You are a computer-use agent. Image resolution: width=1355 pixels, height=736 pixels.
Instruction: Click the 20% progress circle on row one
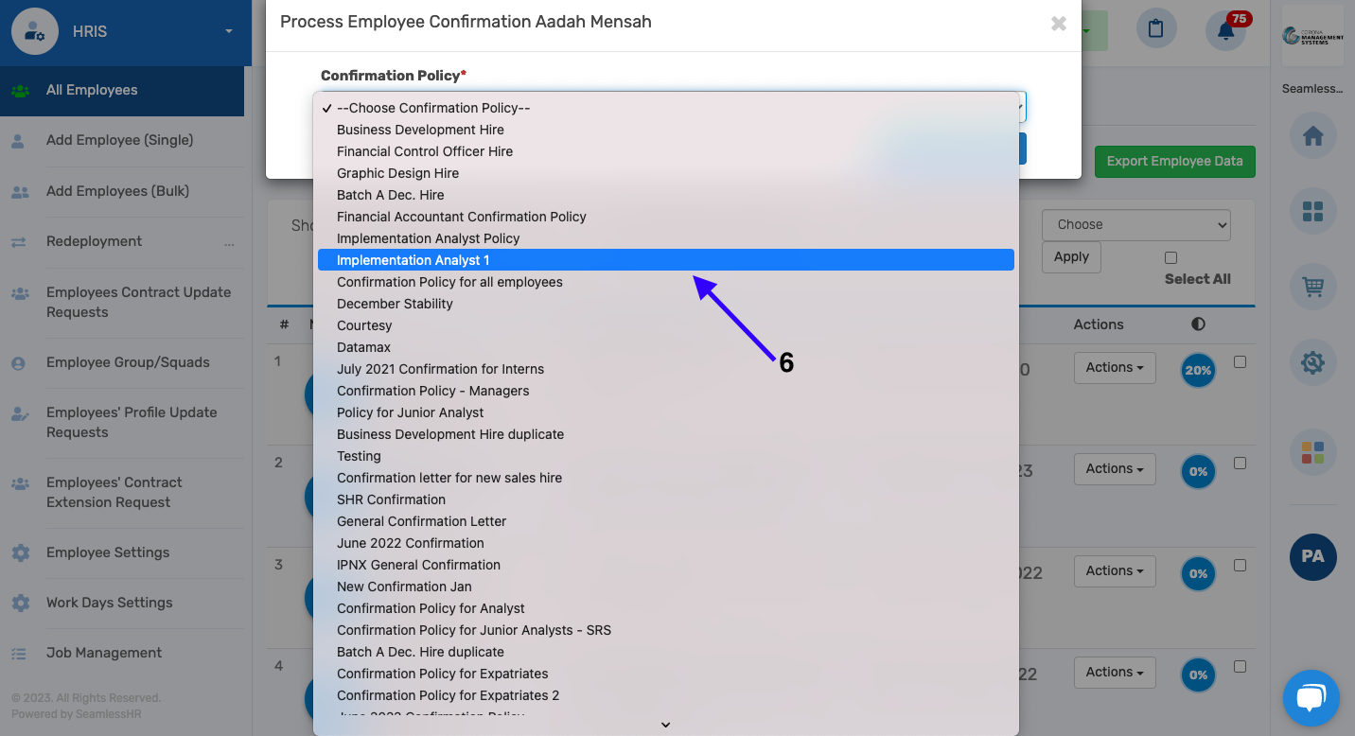1198,370
